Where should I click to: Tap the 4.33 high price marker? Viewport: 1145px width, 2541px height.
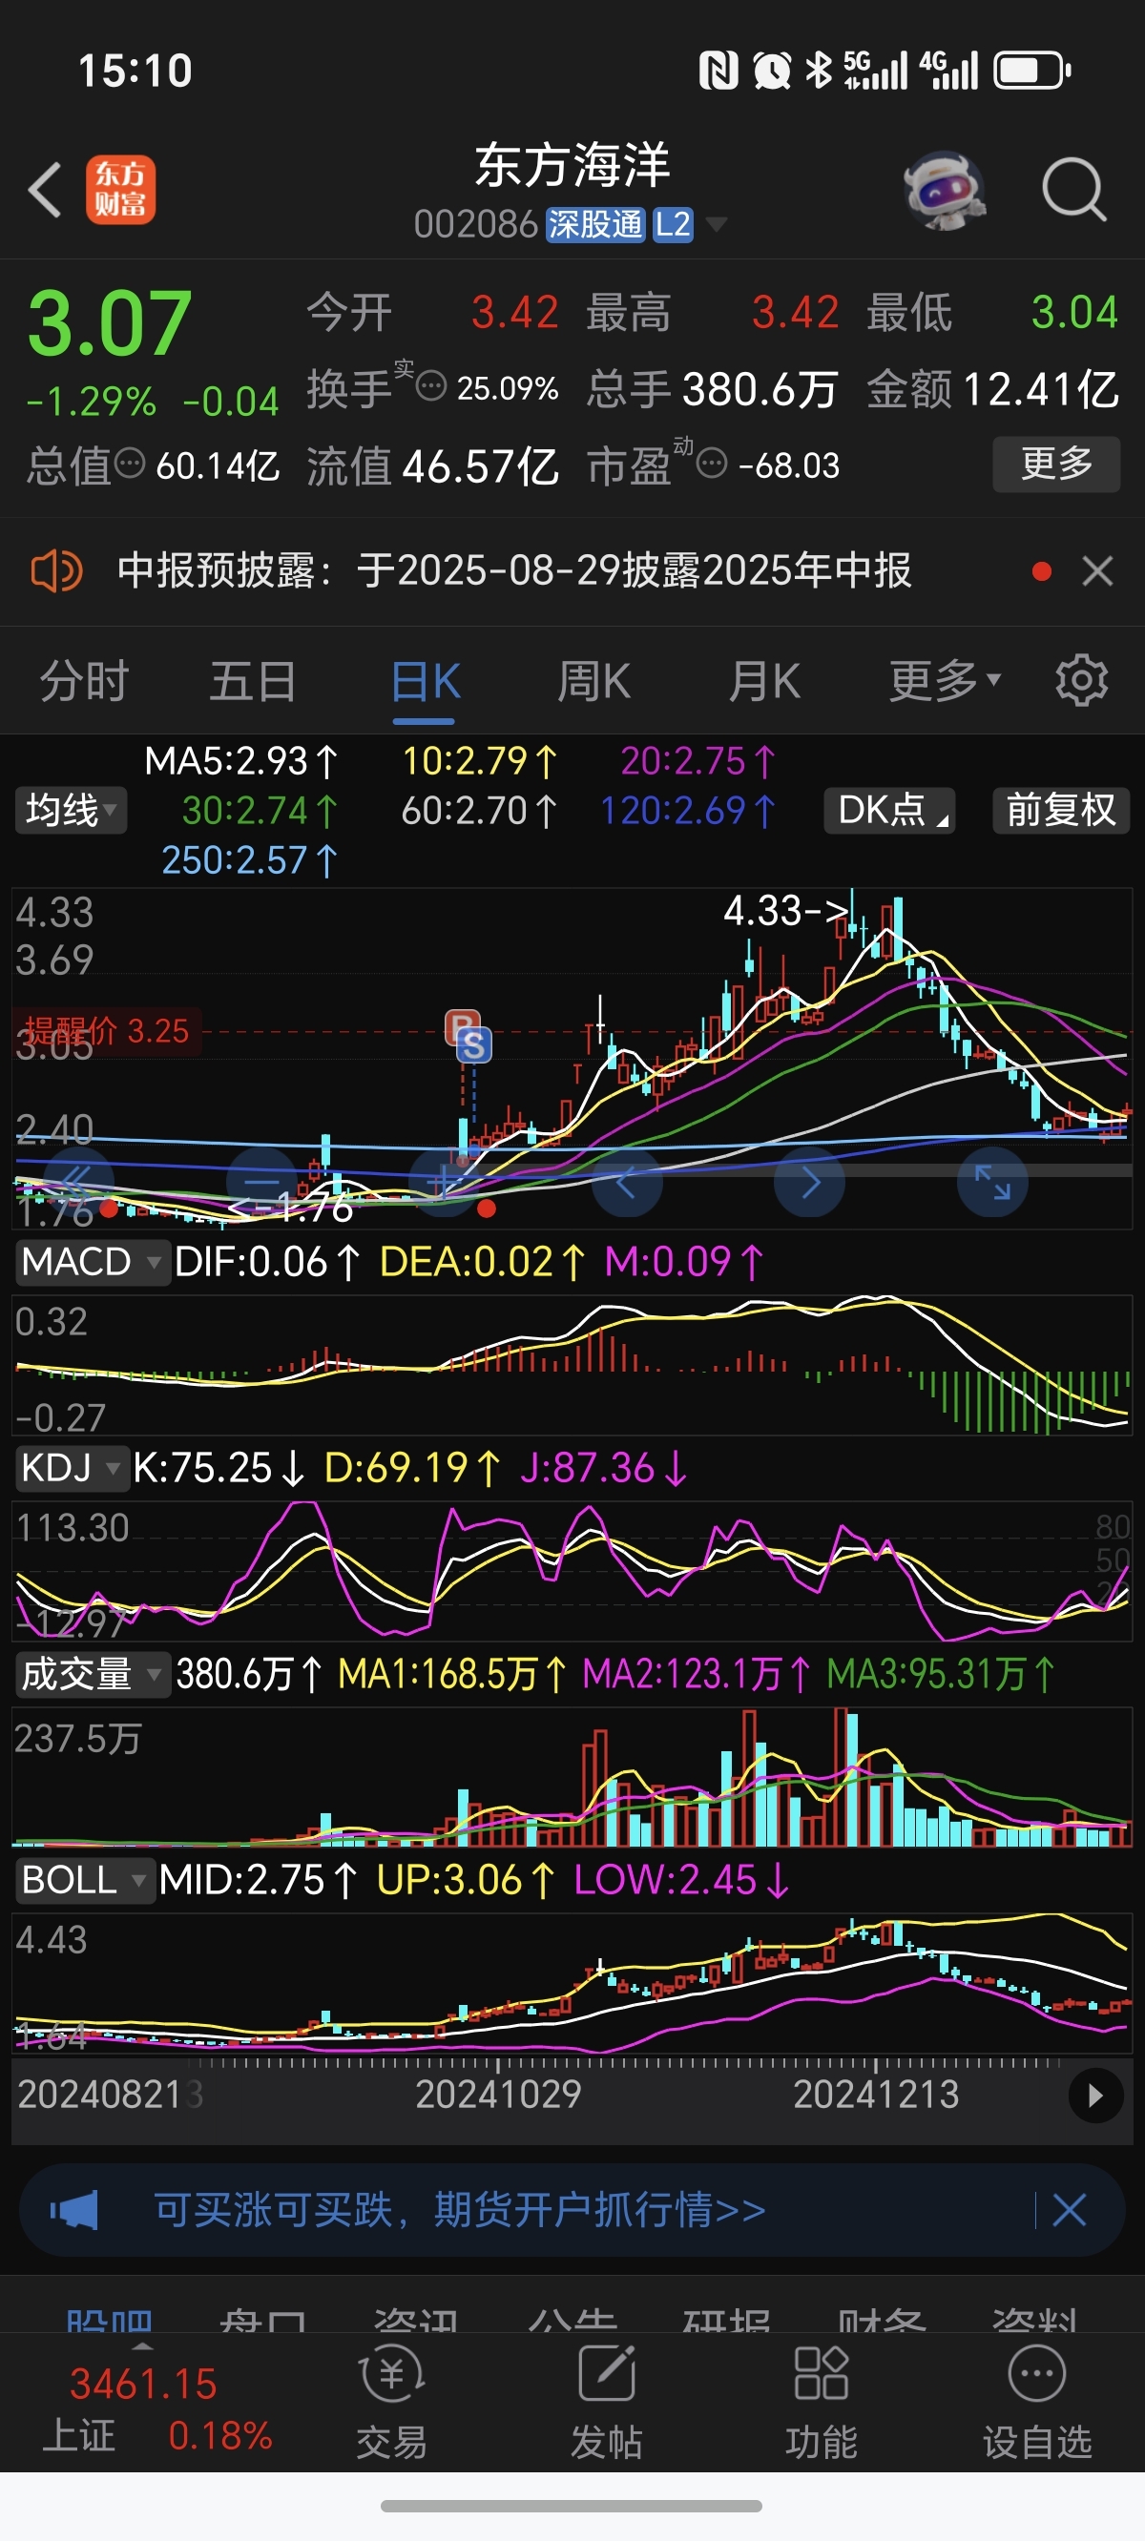(x=785, y=909)
